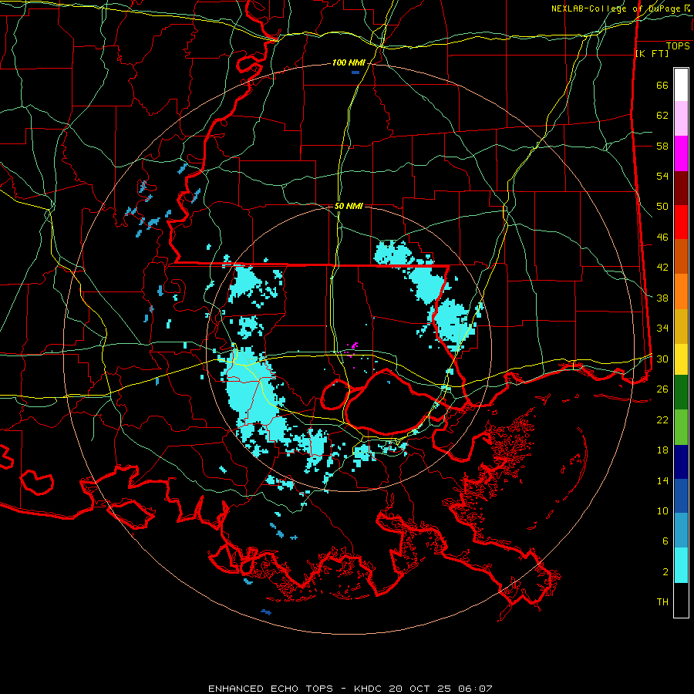The height and width of the screenshot is (694, 694).
Task: Click the light pink legend swatch
Action: [681, 119]
